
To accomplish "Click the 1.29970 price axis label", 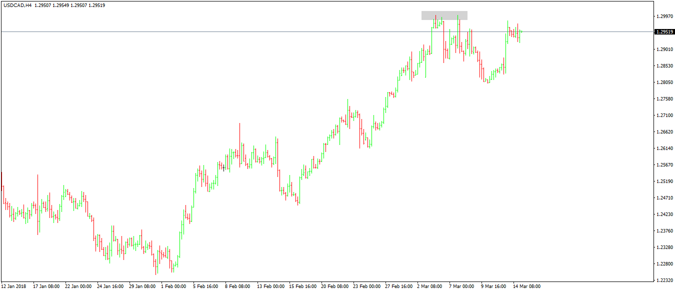I will tap(664, 16).
